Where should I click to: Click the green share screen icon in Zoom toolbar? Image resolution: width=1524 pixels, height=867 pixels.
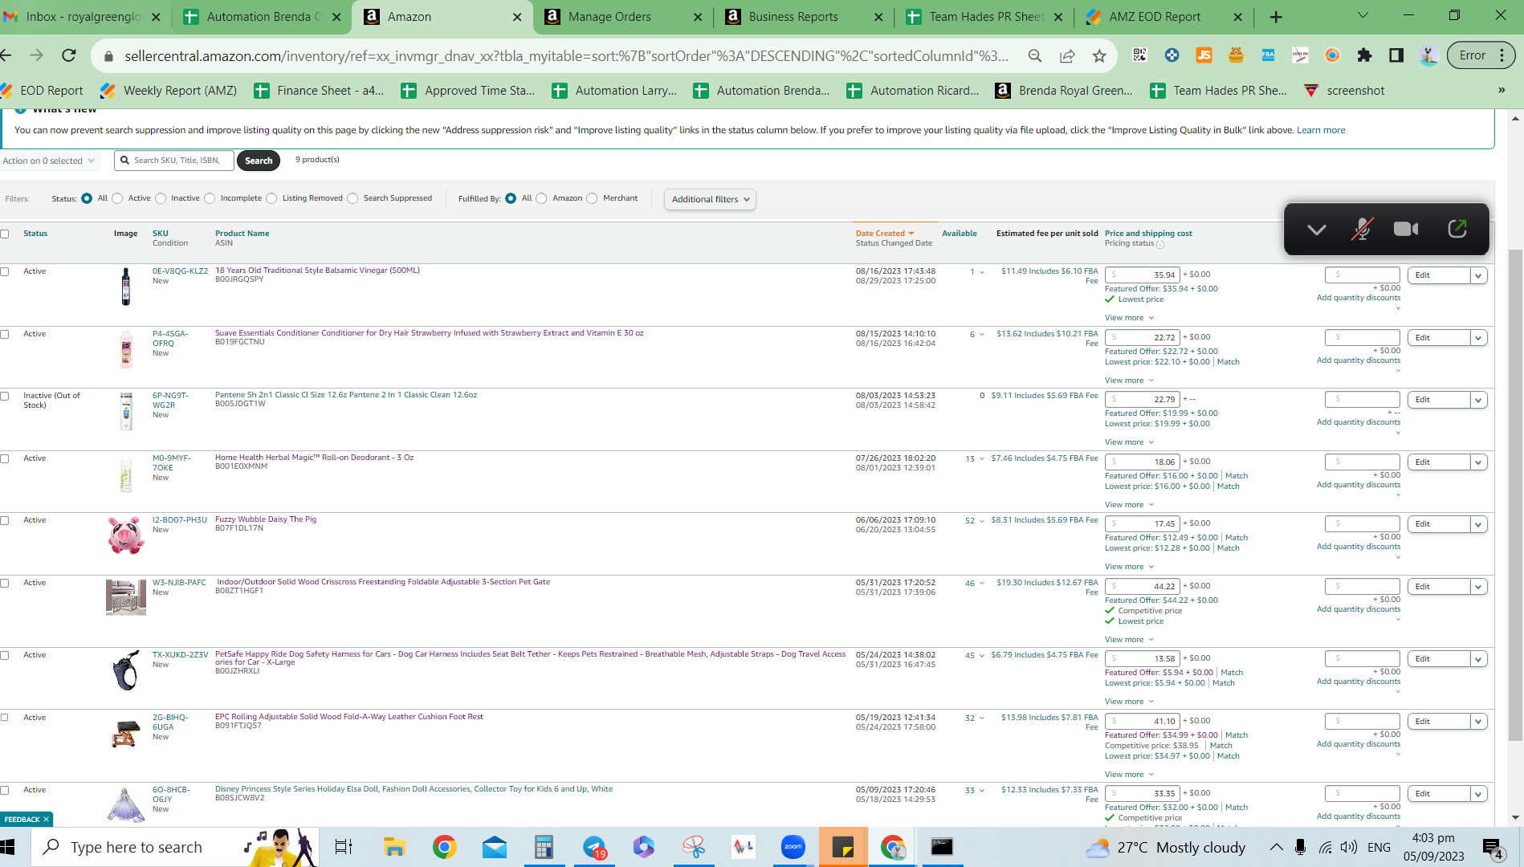tap(1457, 230)
